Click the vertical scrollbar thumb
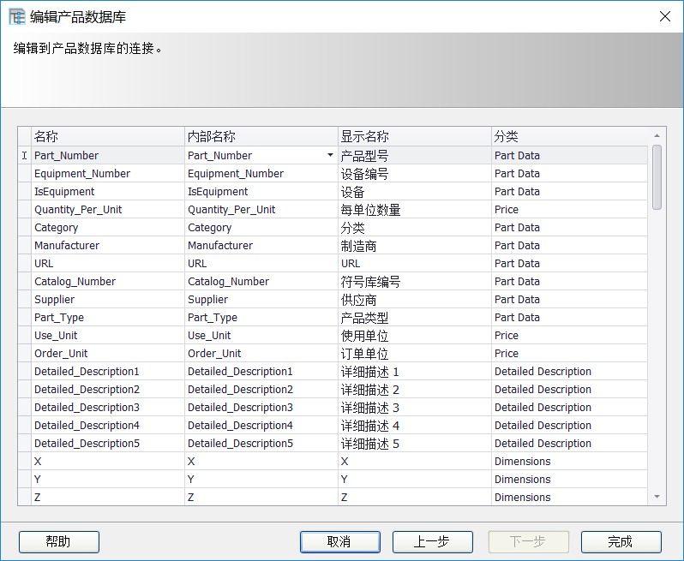The image size is (684, 561). 657,178
